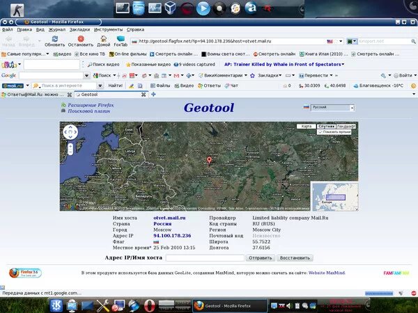Click the 94.100.178.236 IP address link
The height and width of the screenshot is (313, 418).
click(172, 236)
